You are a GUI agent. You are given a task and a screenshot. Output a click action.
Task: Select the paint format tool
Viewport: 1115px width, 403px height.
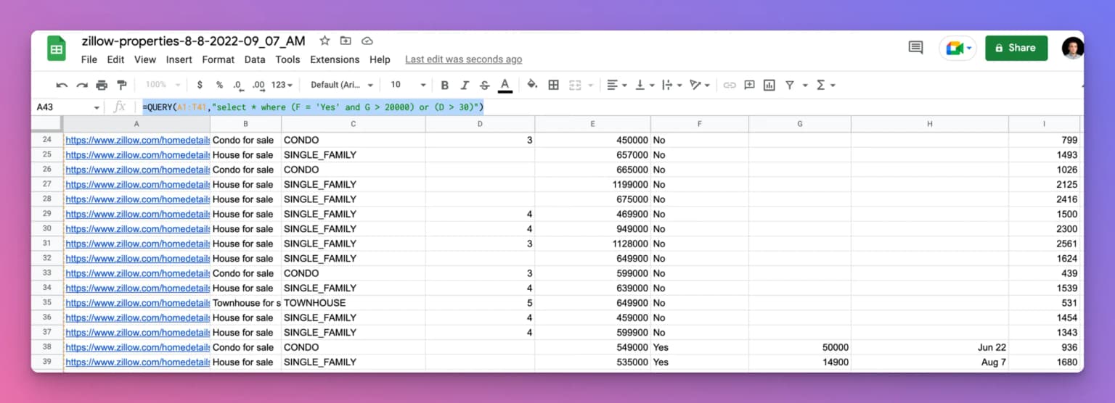[x=122, y=85]
